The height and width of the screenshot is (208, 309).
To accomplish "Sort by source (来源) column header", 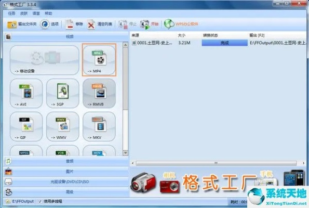I will 154,35.
